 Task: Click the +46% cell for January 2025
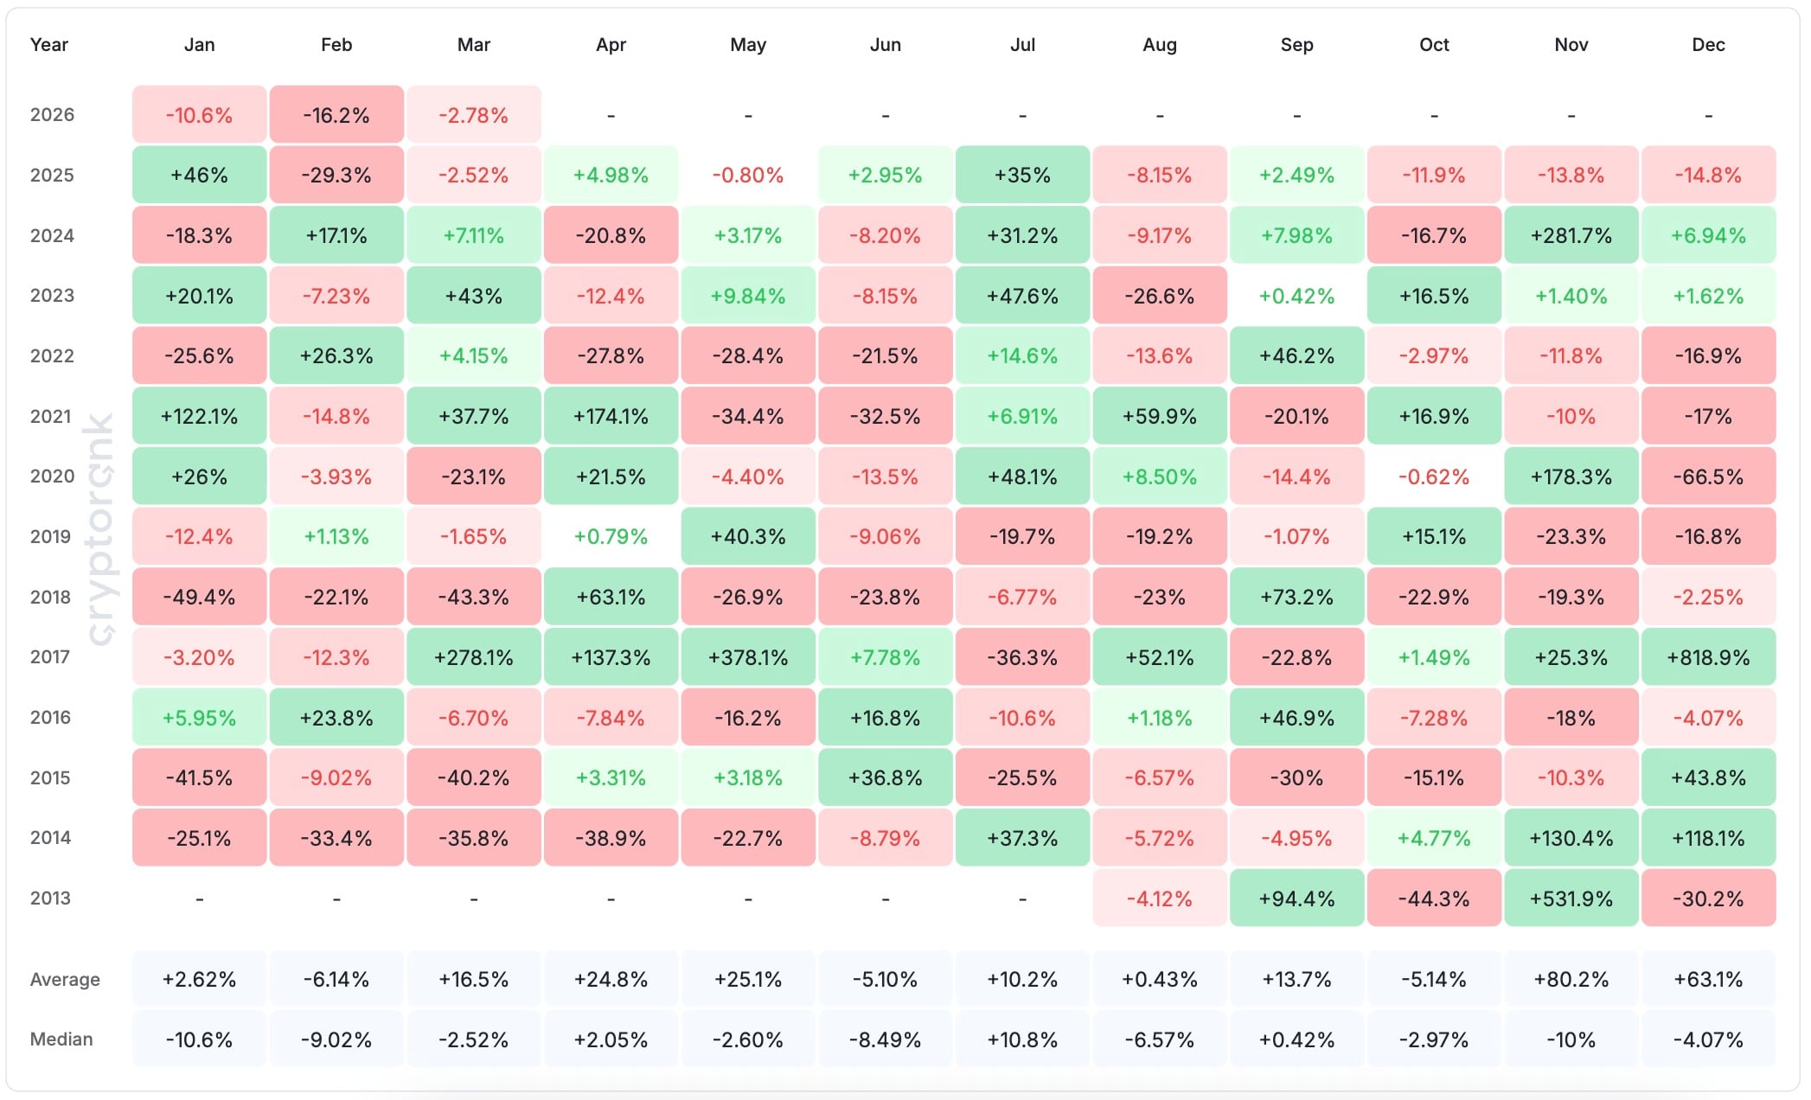(x=199, y=176)
